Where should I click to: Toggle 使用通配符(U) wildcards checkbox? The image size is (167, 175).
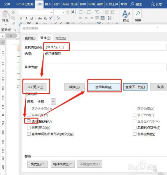coord(29,121)
